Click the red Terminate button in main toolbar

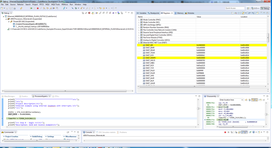point(38,8)
